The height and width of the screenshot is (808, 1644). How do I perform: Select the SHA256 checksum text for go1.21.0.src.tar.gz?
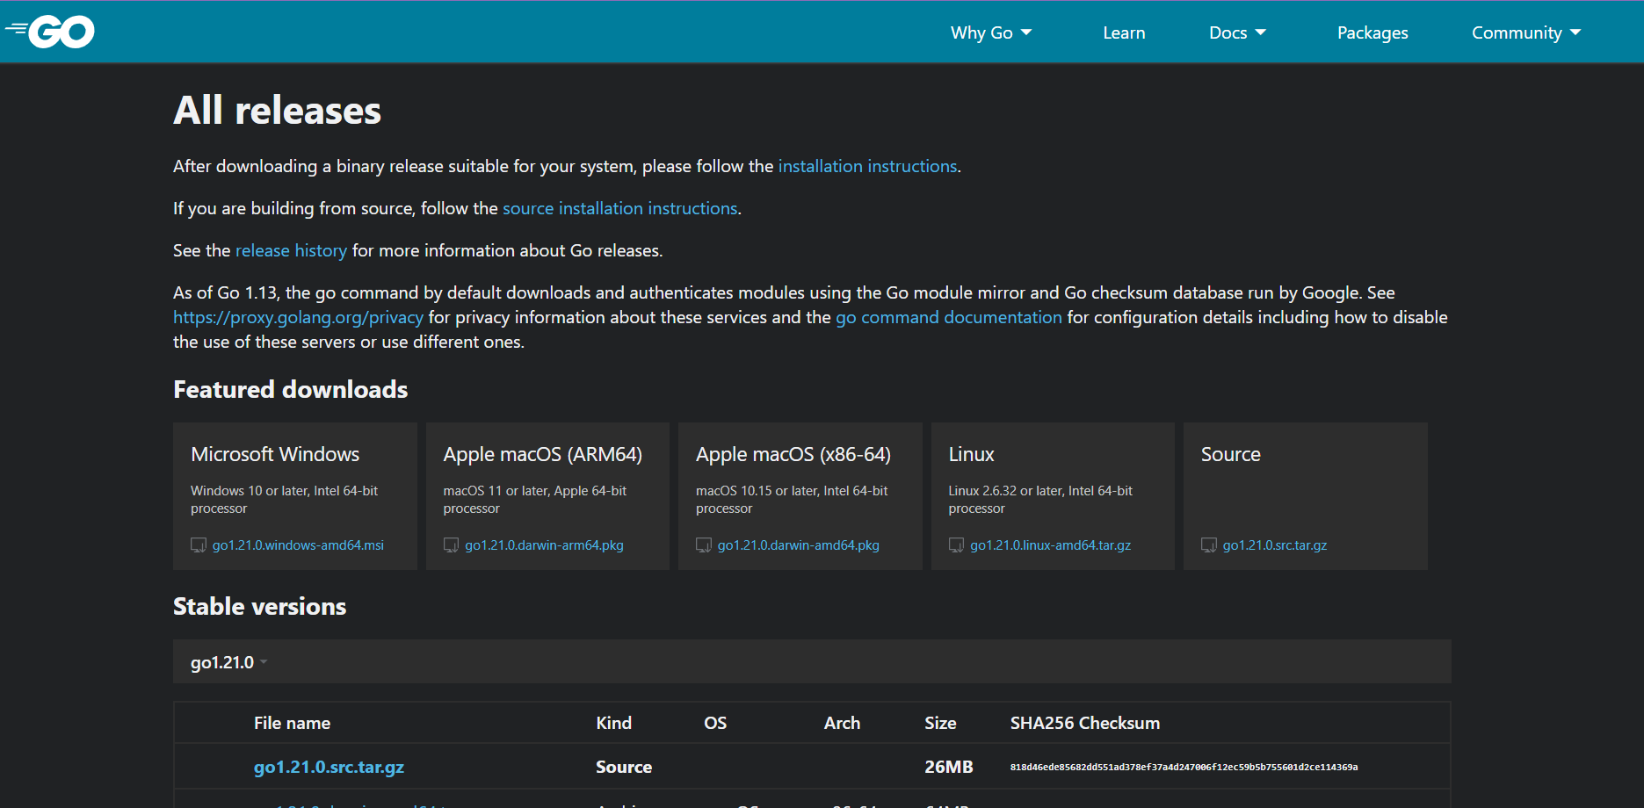point(1183,765)
